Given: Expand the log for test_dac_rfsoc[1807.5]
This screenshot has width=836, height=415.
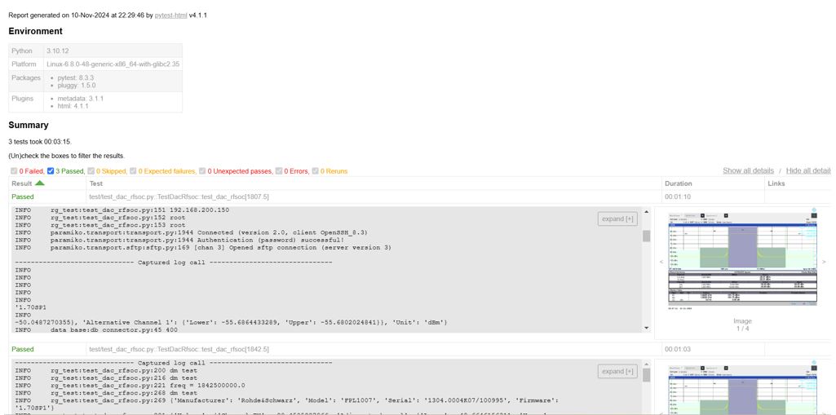Looking at the screenshot, I should (617, 219).
